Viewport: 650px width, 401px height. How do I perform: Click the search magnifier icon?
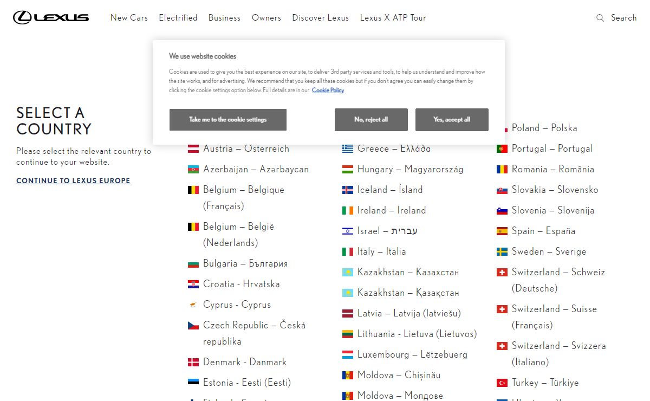point(600,18)
